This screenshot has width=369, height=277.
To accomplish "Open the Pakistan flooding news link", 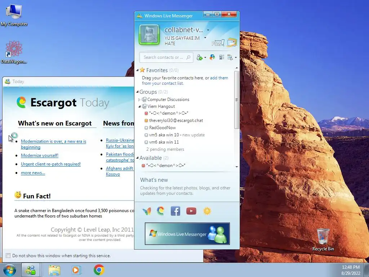I will click(x=120, y=157).
